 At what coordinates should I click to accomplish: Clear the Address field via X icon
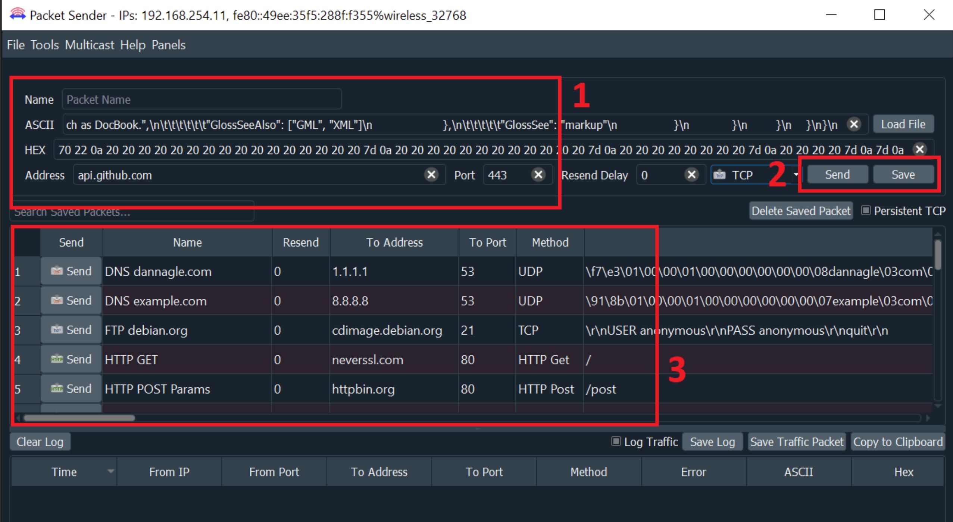(x=431, y=175)
